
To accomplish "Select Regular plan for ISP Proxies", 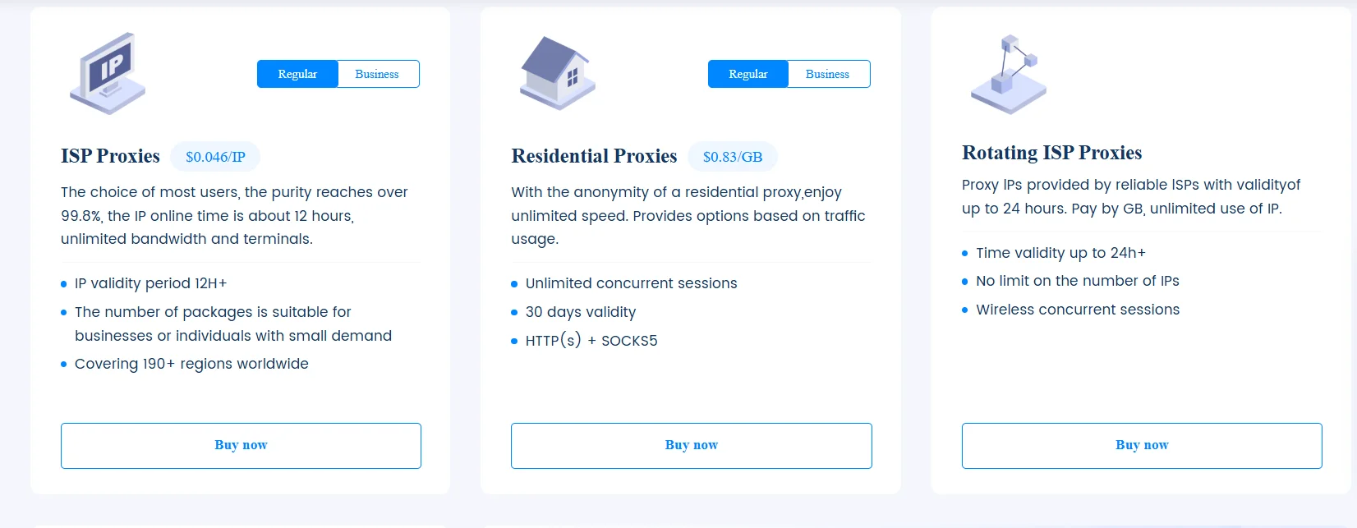I will point(297,74).
